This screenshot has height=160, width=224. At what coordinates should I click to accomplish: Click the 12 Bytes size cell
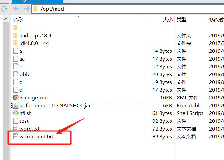162,66
